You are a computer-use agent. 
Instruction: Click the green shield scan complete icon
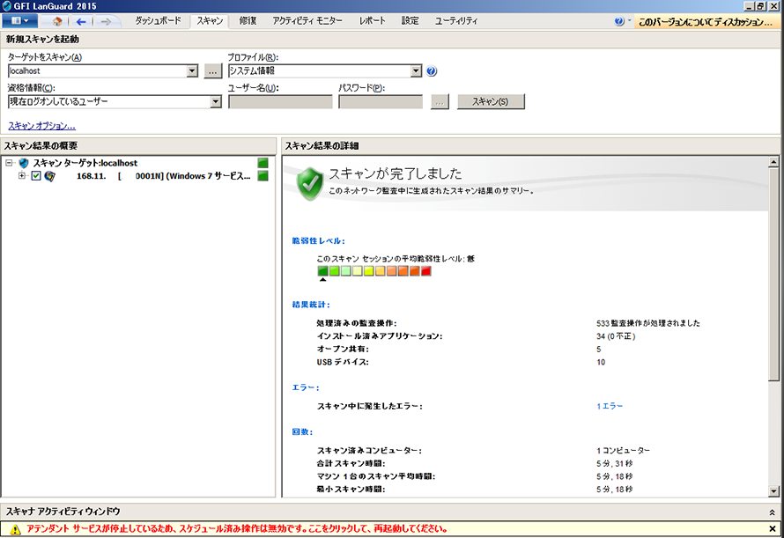[x=310, y=183]
